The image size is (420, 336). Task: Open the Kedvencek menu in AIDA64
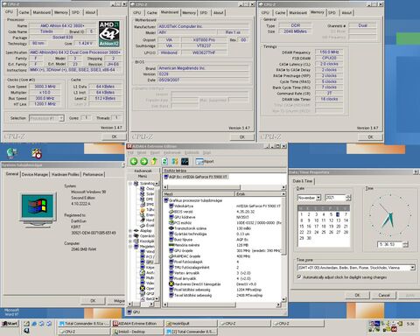(172, 153)
